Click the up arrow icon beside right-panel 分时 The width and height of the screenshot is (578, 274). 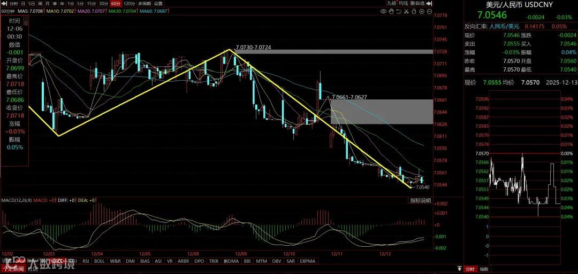(459, 269)
